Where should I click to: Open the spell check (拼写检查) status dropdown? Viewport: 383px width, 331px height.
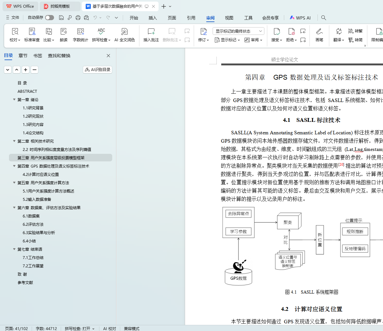coord(80,328)
